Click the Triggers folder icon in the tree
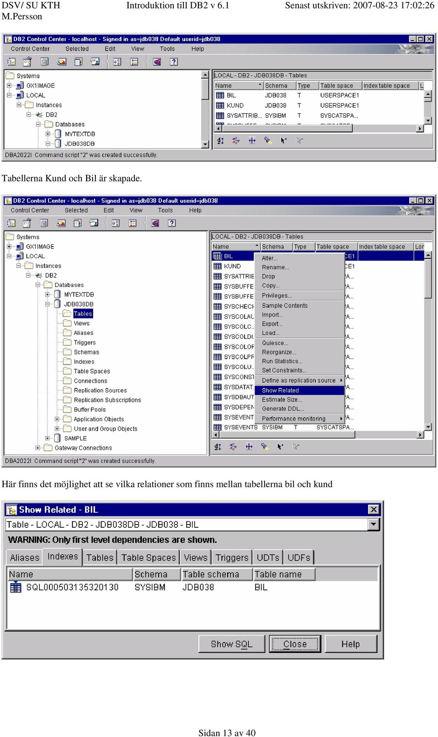The image size is (438, 737). point(68,342)
